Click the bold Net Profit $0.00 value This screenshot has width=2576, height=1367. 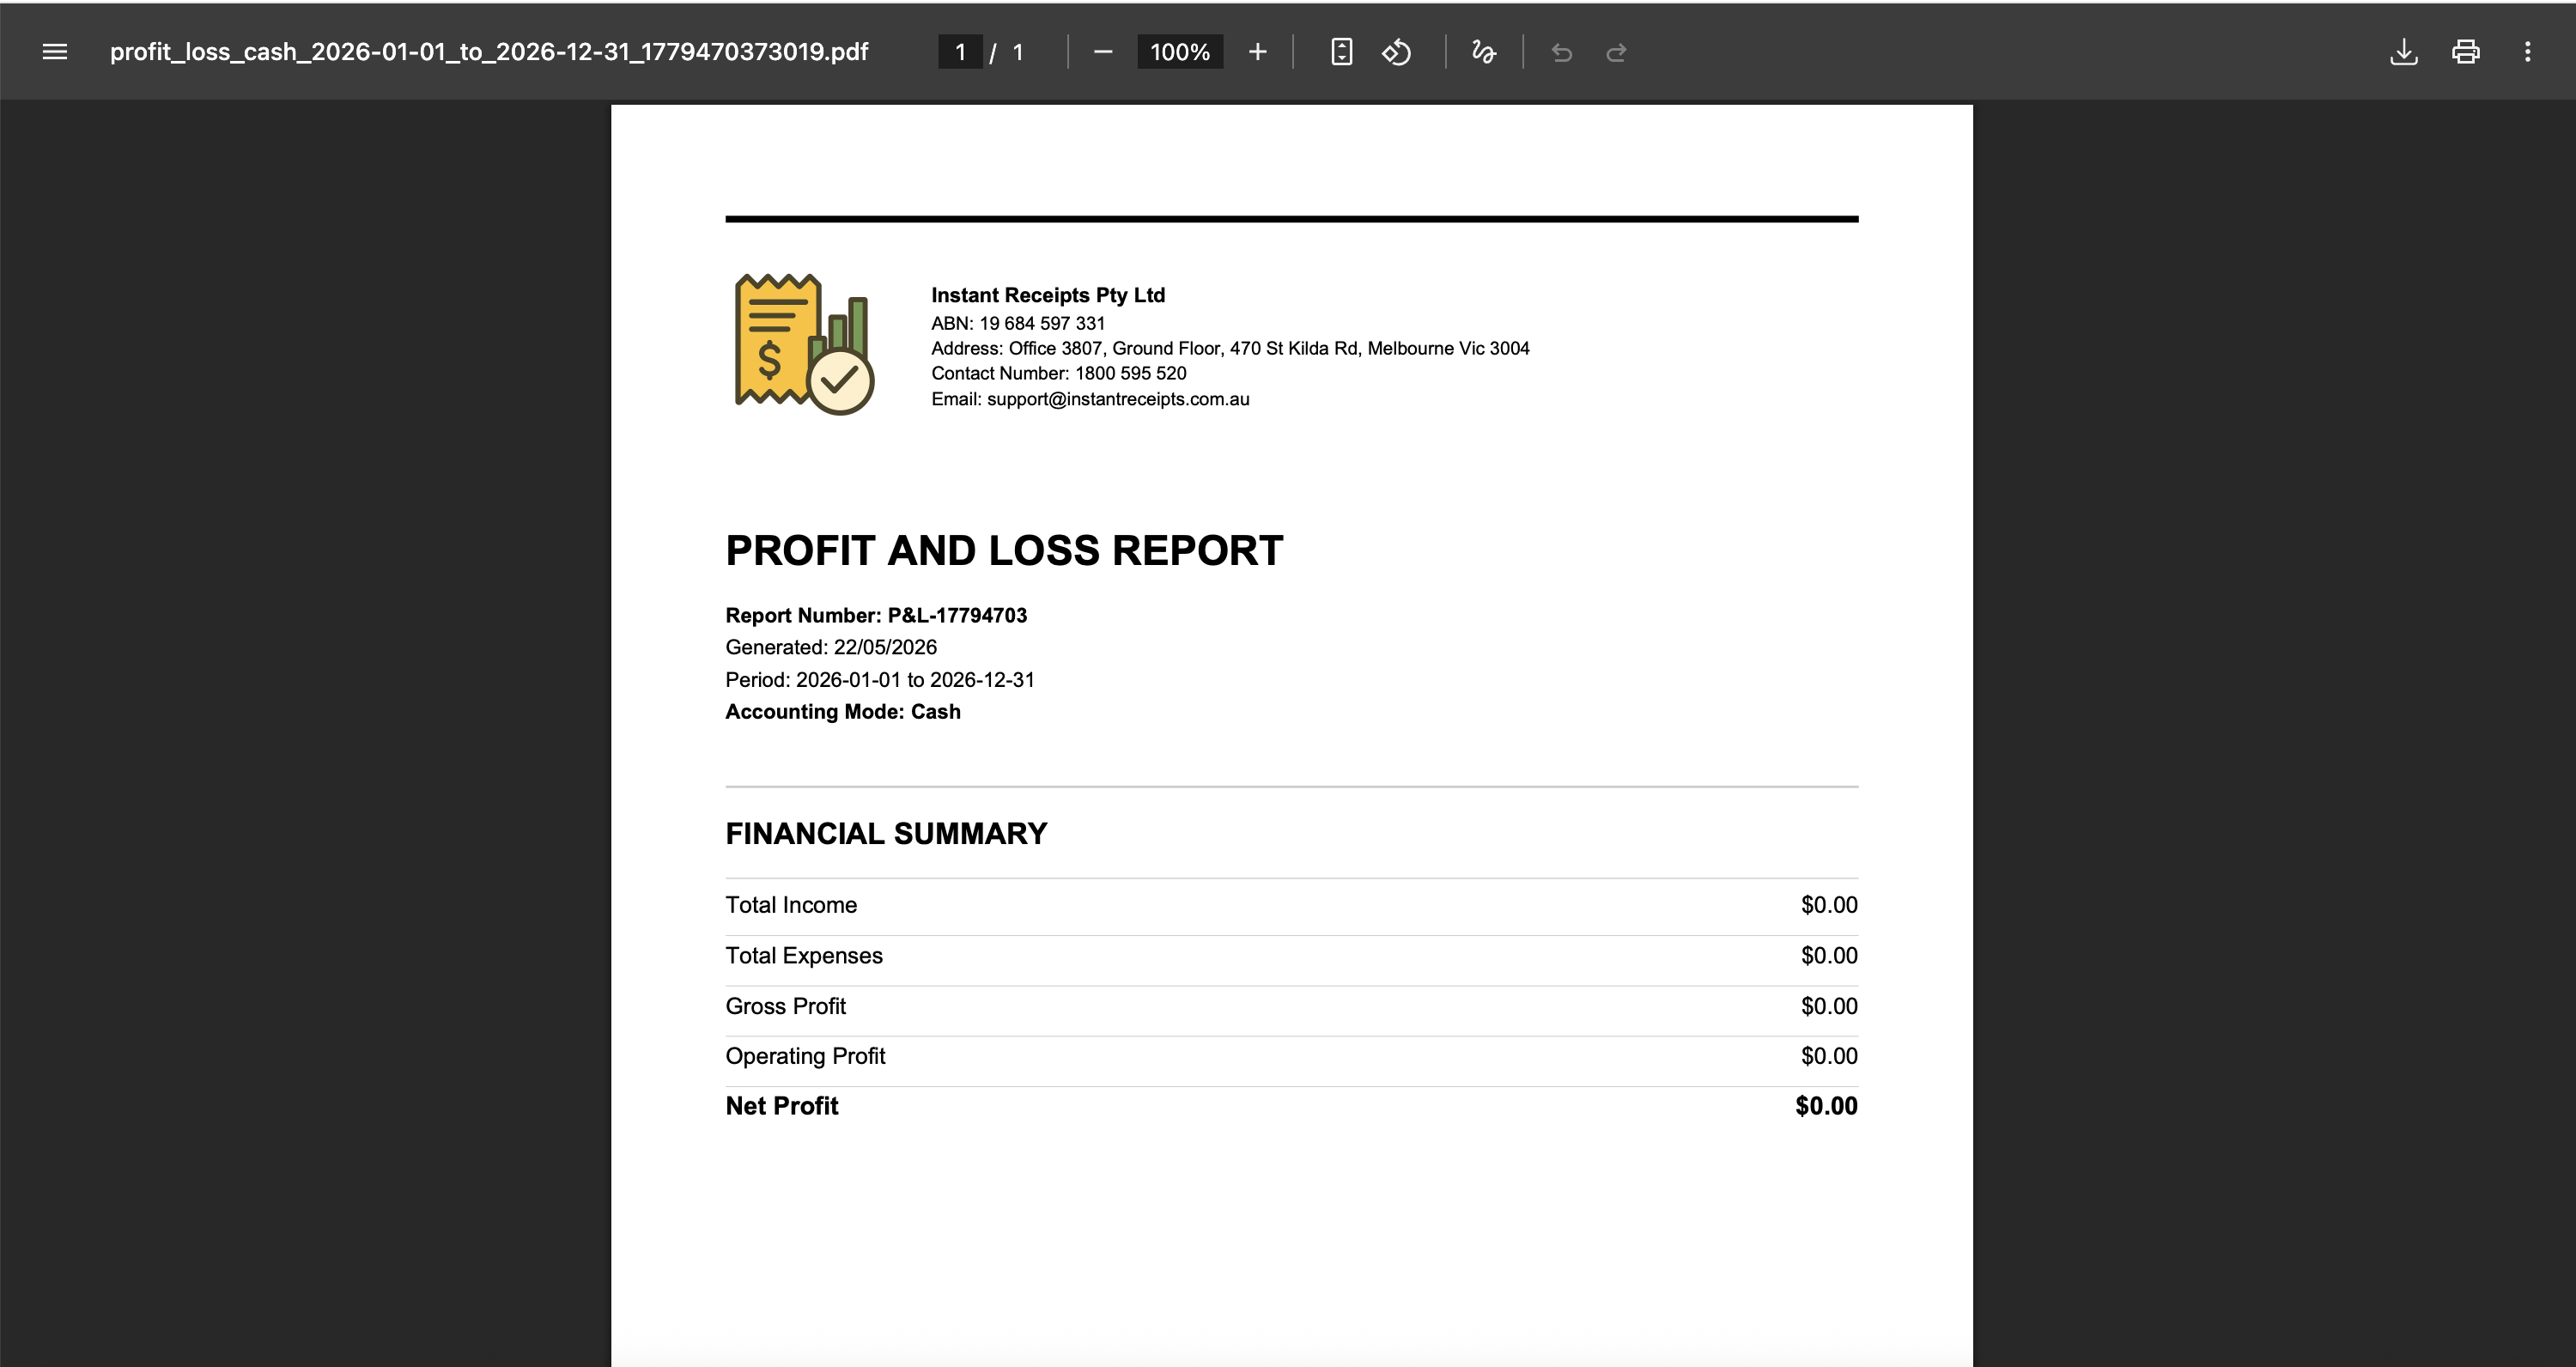[1826, 1106]
